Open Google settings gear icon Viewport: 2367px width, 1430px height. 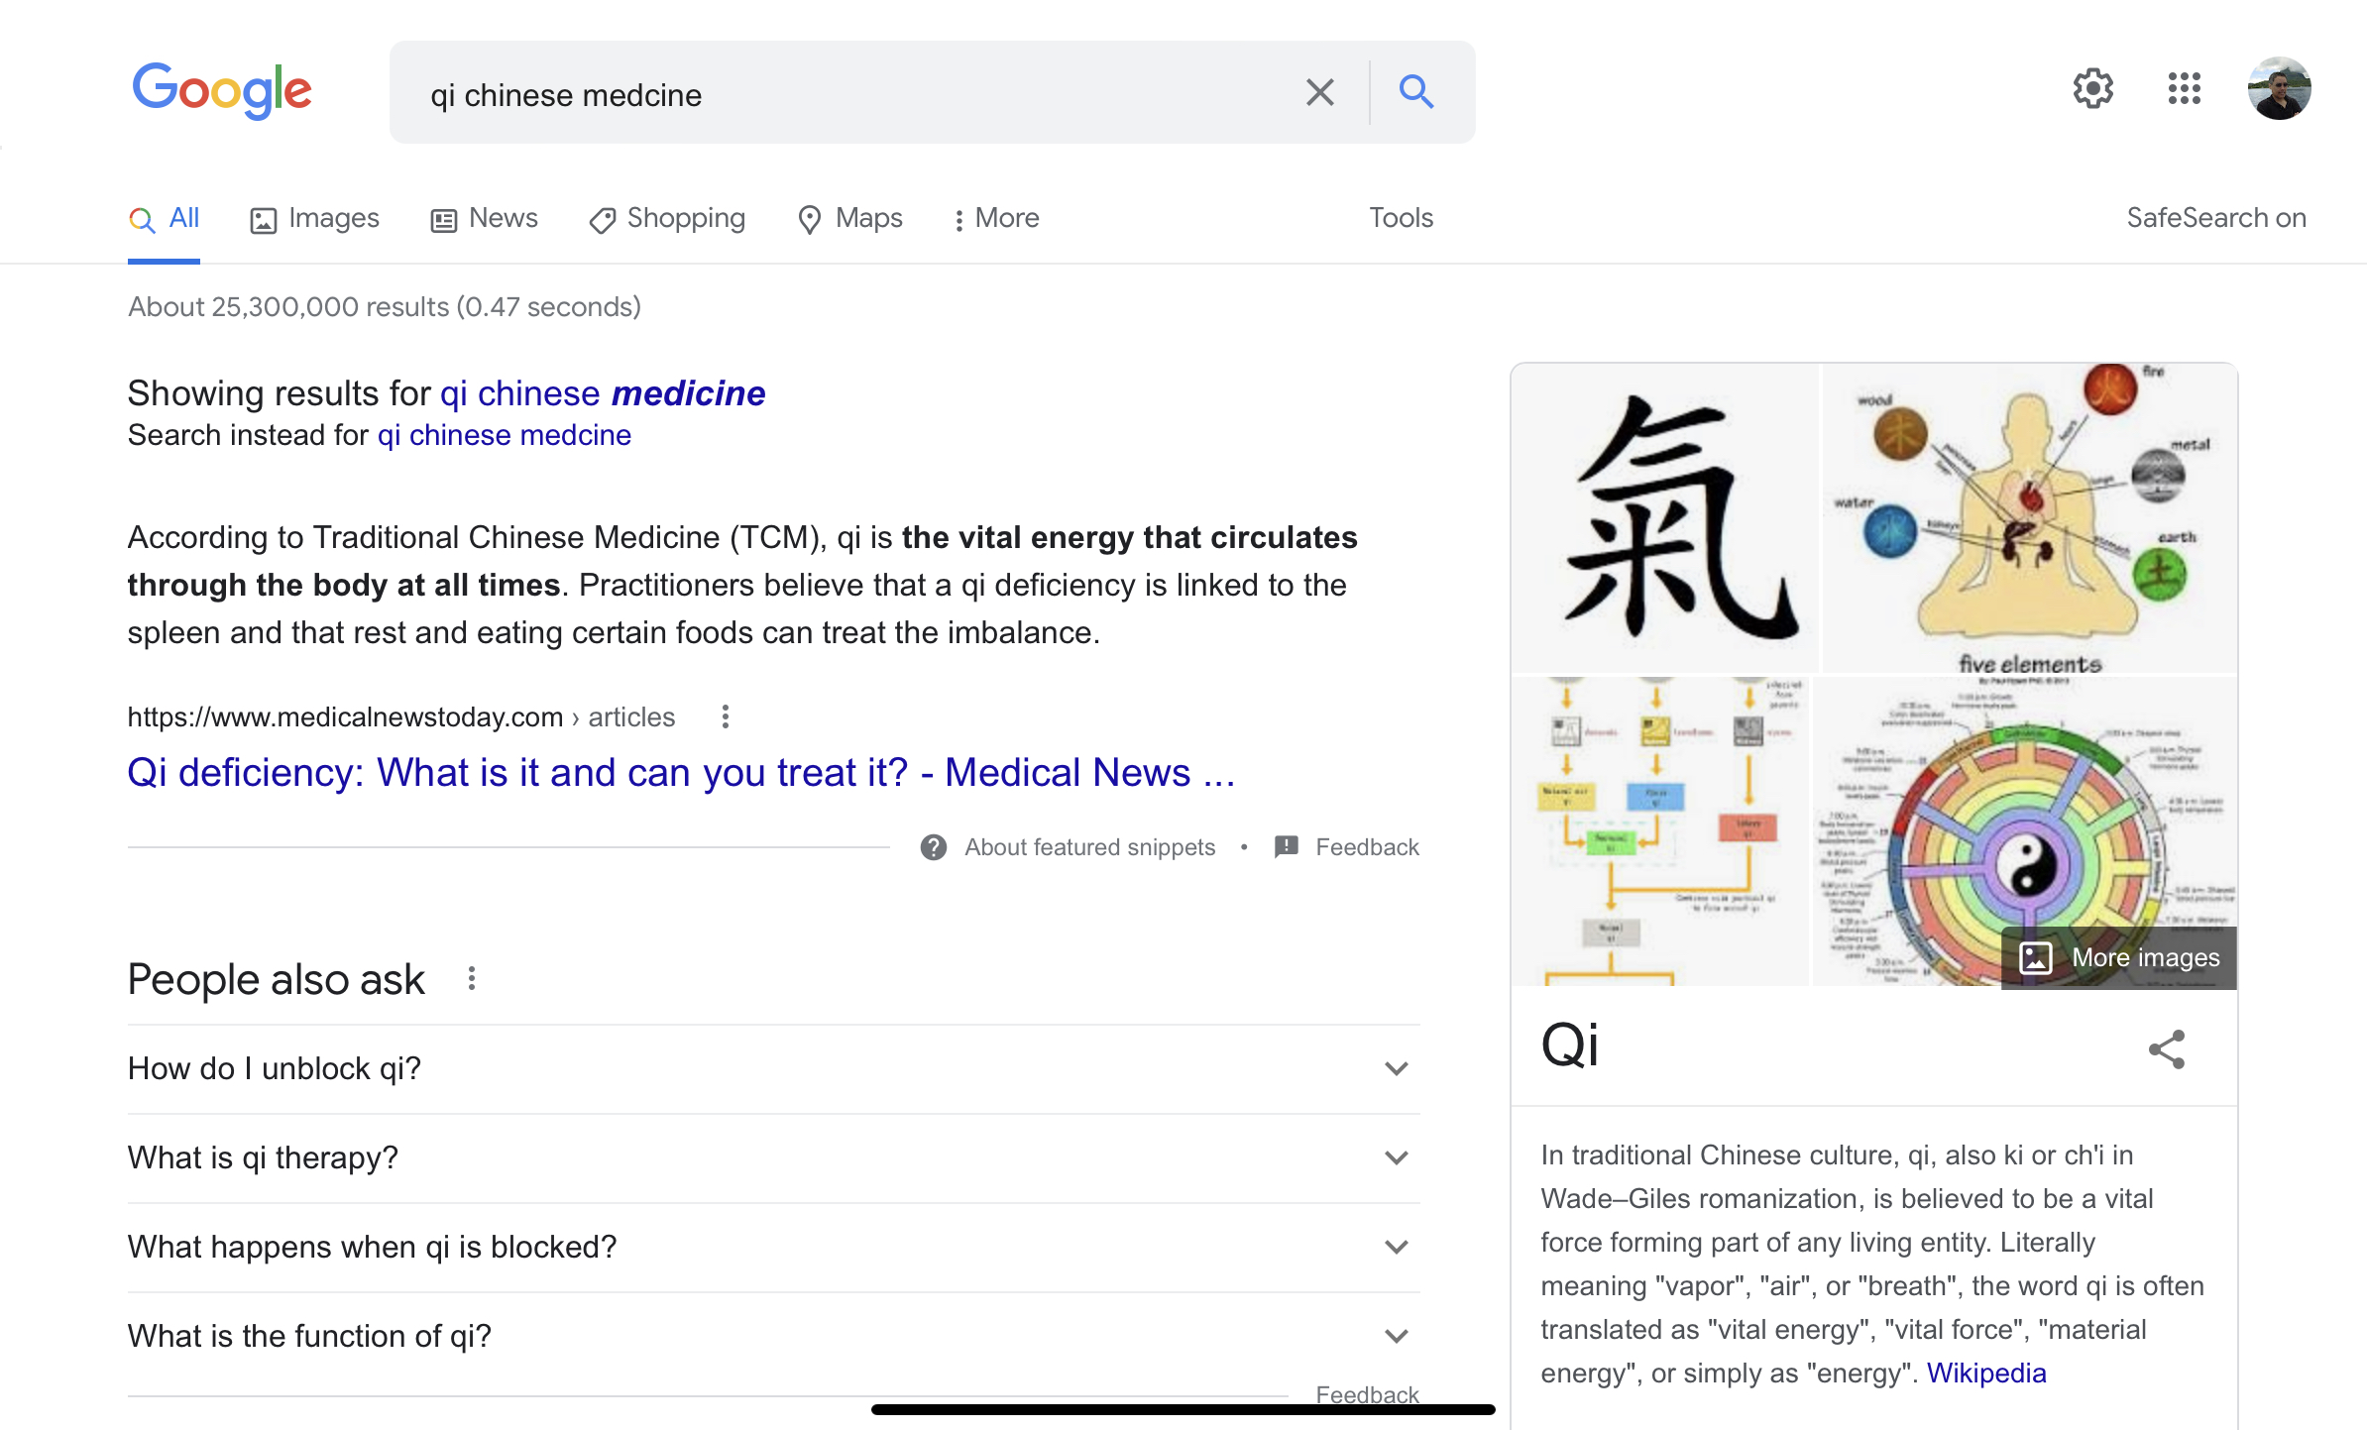2092,89
